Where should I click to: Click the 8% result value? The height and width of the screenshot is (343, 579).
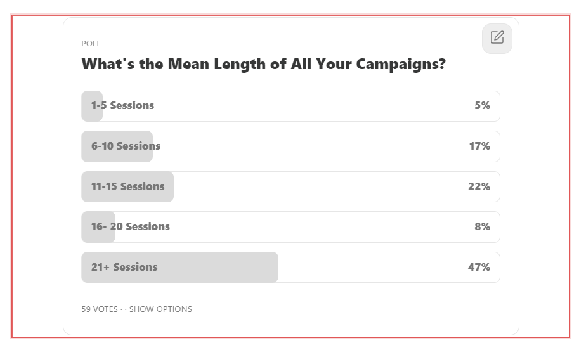482,227
